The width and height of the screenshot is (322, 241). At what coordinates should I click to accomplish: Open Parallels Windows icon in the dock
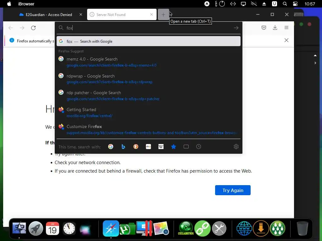[144, 228]
